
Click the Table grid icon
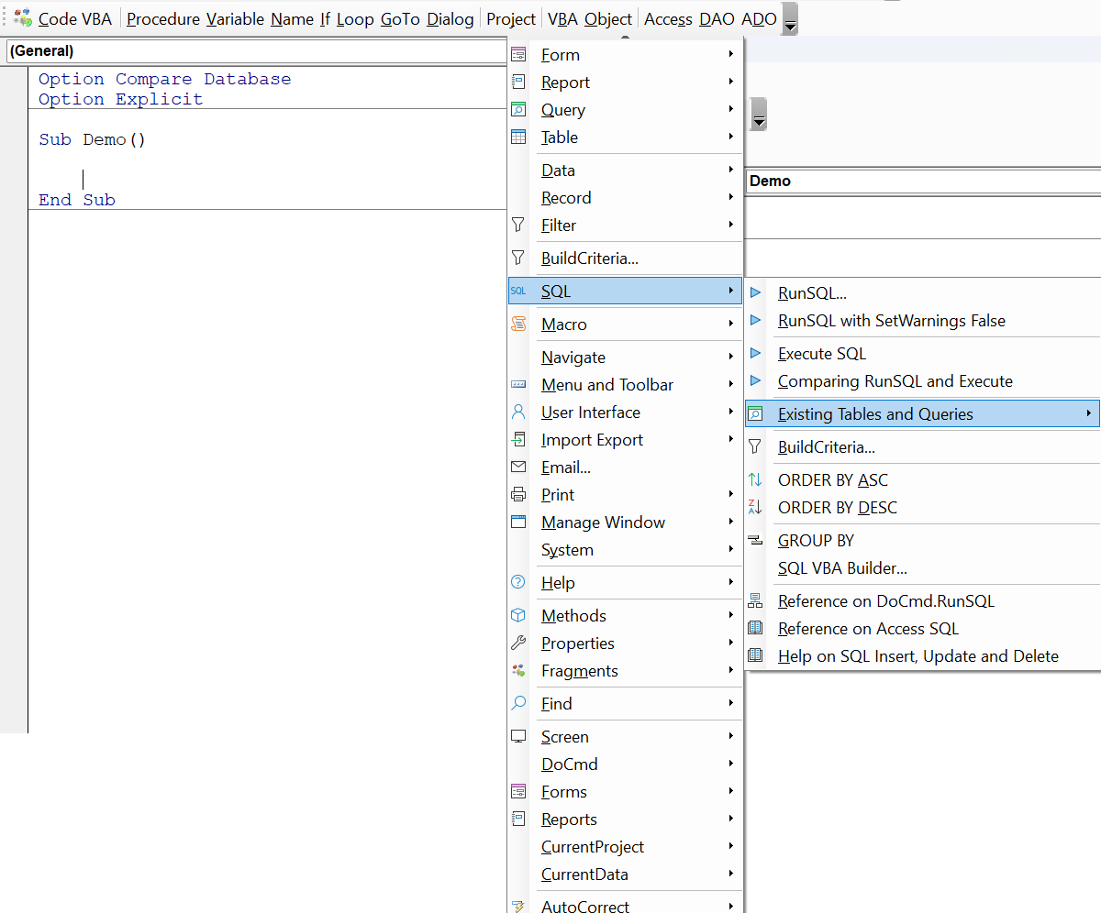point(518,137)
